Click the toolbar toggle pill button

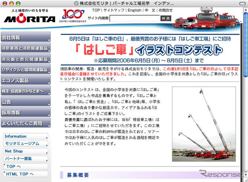[242, 3]
